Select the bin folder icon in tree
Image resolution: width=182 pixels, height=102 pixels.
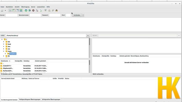tap(7, 42)
